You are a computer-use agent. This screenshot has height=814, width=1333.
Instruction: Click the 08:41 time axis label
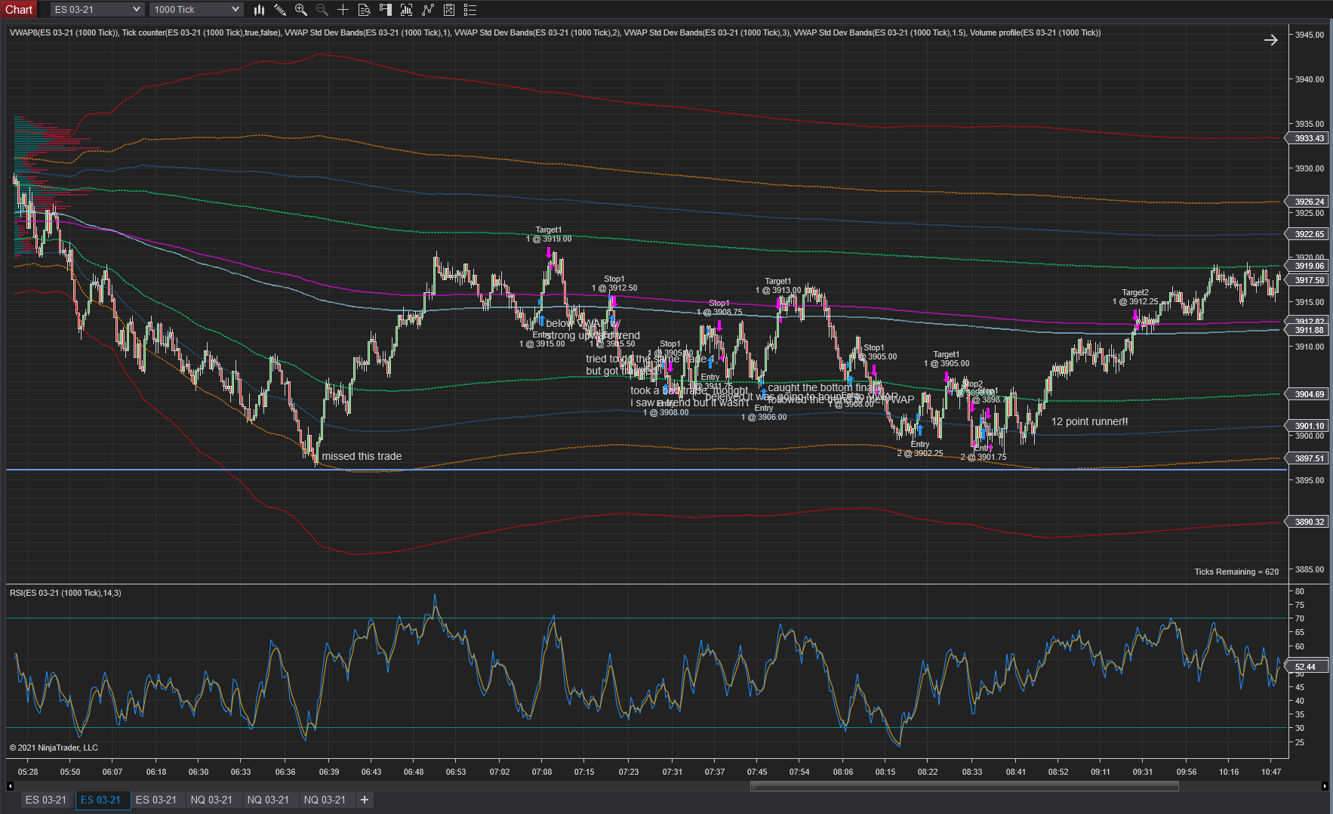click(1016, 772)
